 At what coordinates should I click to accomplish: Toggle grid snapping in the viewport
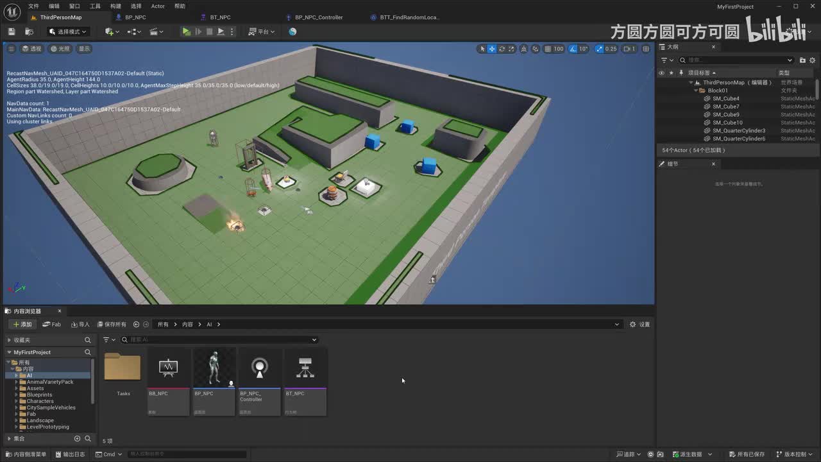pos(548,49)
